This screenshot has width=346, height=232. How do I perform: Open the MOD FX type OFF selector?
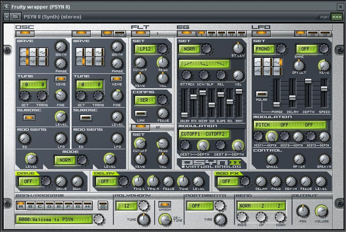click(228, 181)
